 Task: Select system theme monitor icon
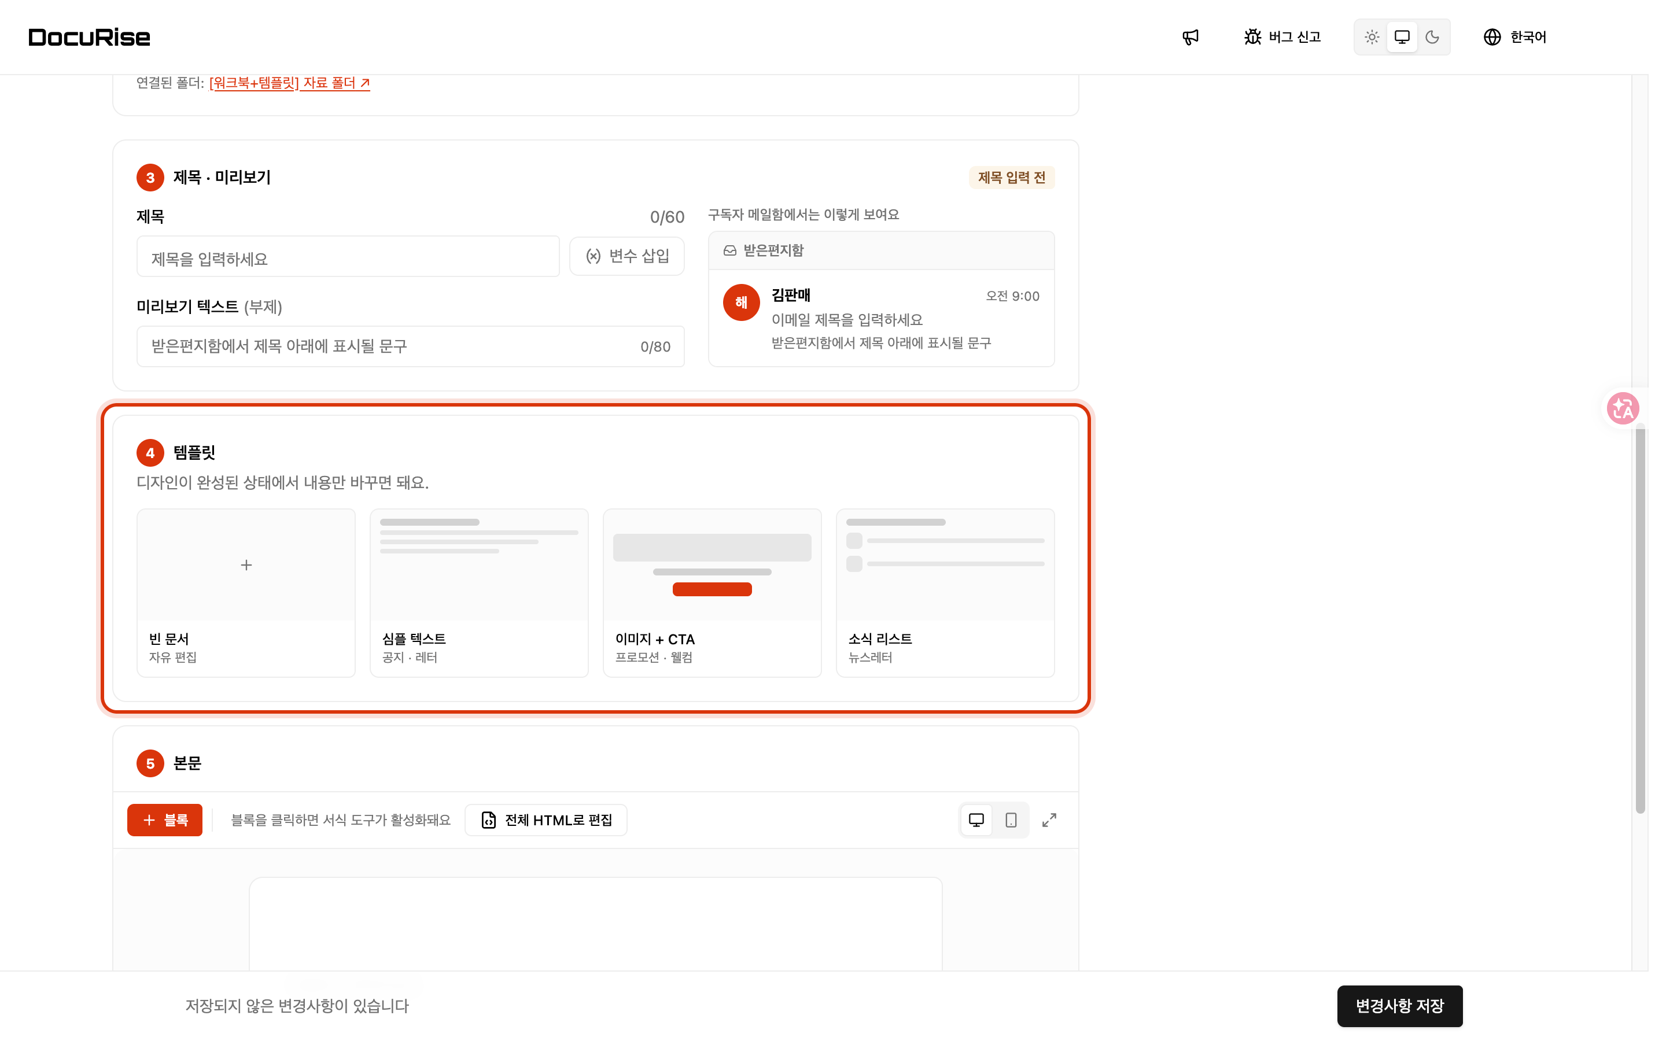(1402, 37)
